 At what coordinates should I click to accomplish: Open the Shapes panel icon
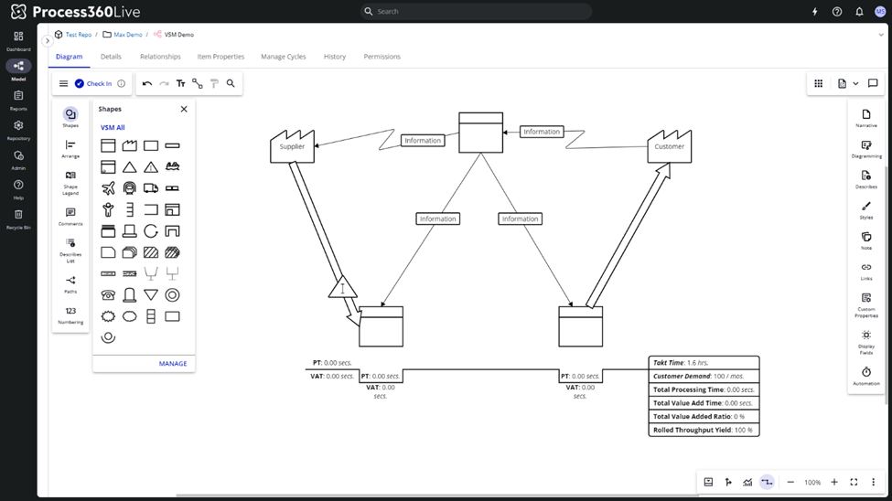click(x=70, y=115)
